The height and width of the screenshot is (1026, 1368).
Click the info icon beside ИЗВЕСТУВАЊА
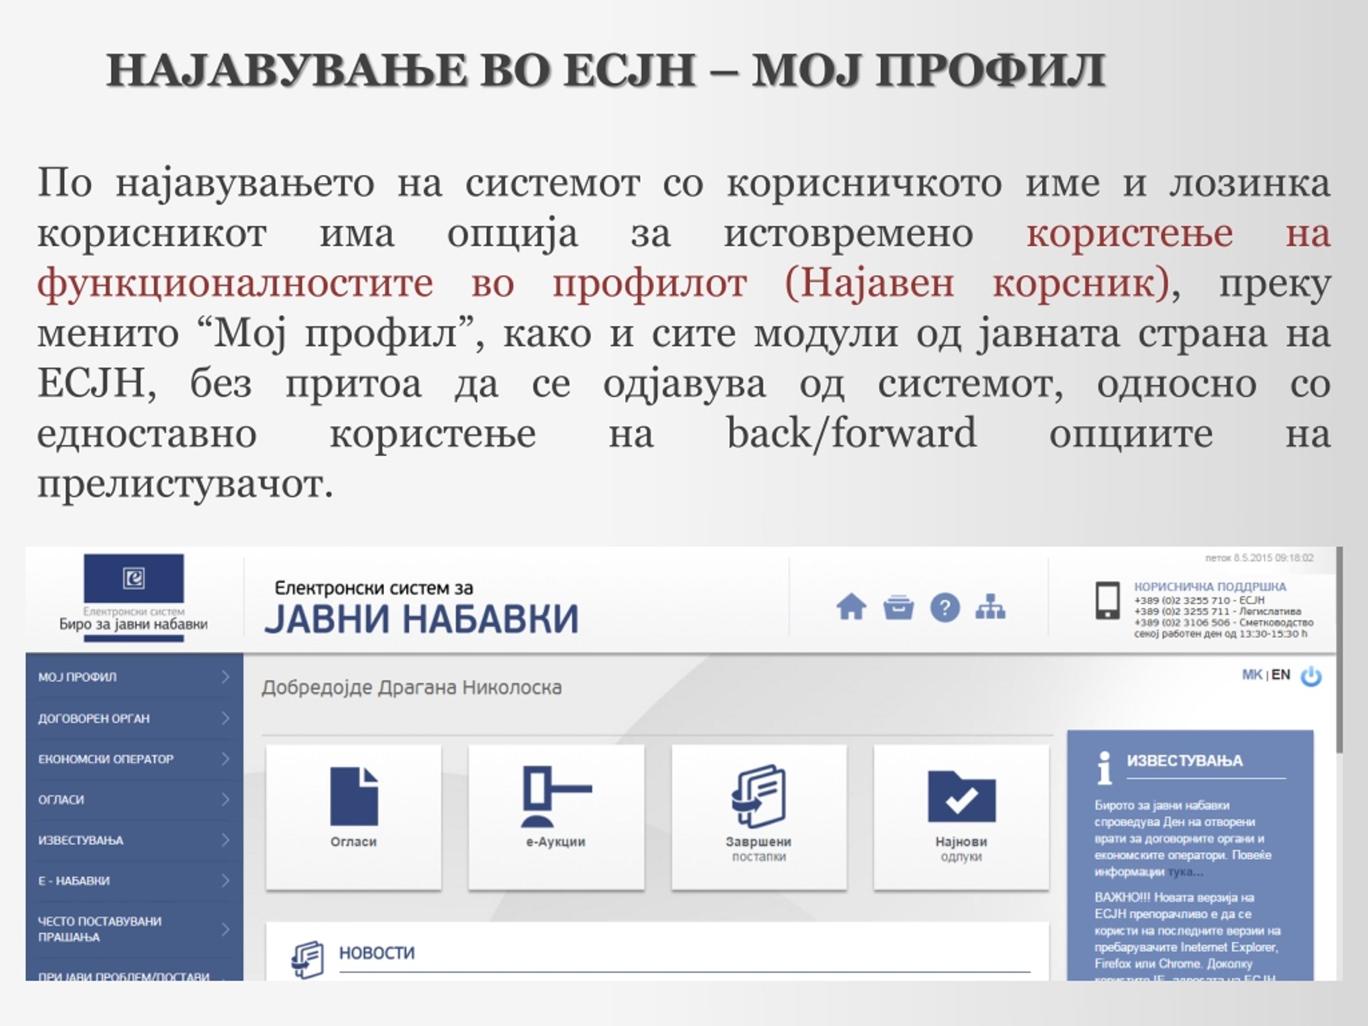point(1105,767)
